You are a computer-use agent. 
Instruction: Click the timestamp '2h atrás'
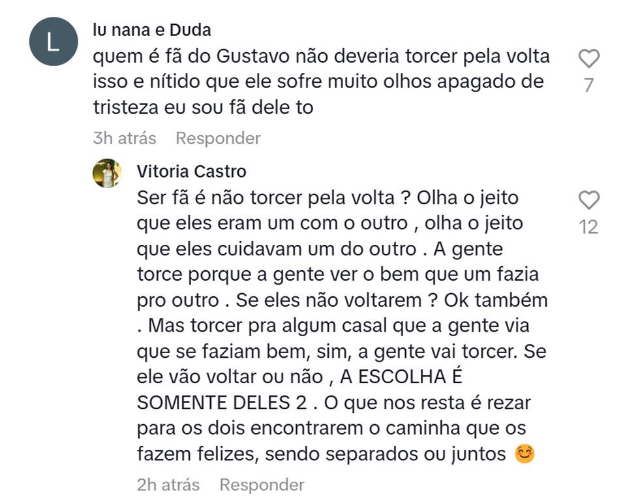(x=168, y=484)
